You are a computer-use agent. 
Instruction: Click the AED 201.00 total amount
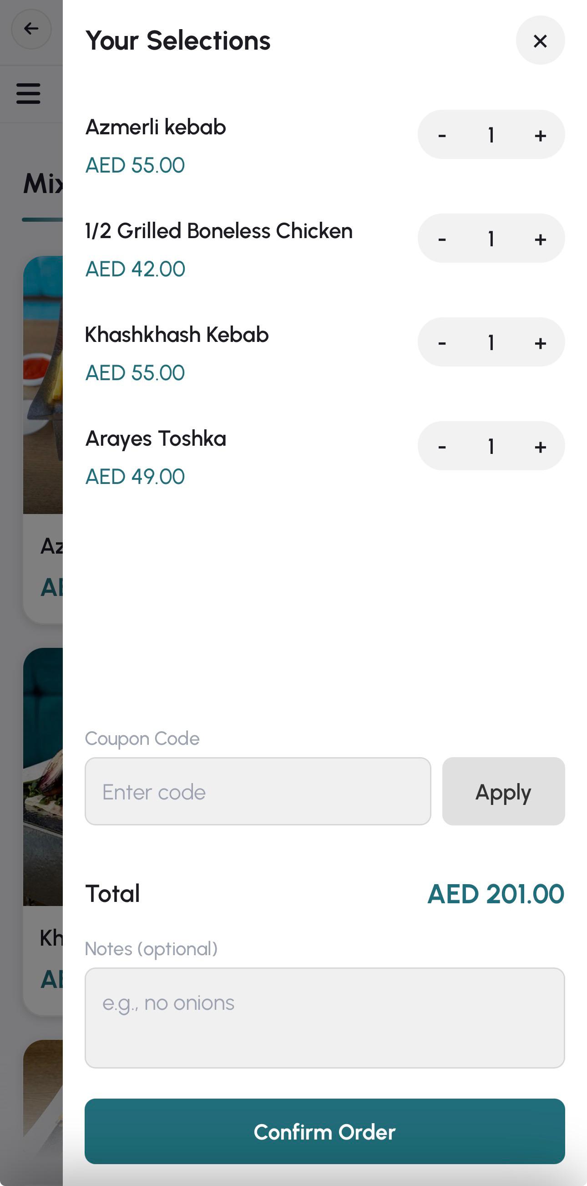point(496,894)
